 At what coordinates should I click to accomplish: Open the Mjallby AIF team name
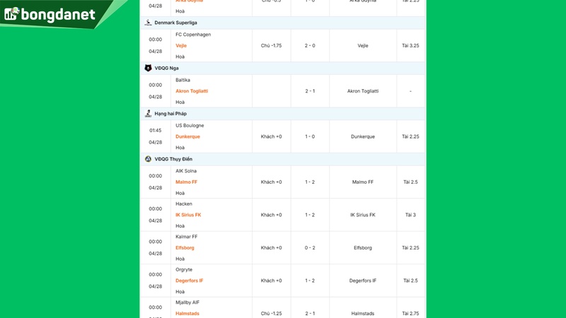189,302
